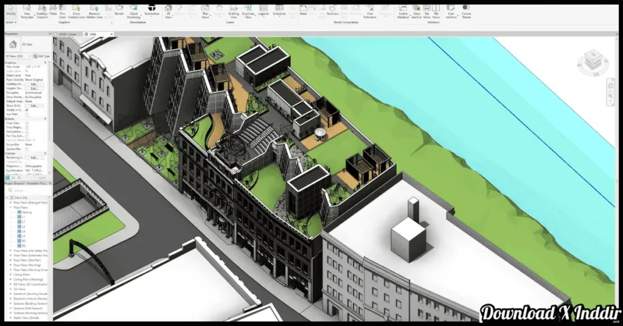Click the Detail Level value

tap(36, 75)
